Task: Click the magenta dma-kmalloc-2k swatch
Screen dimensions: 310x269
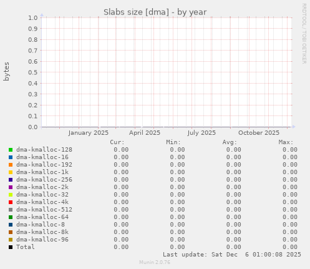Action: coord(11,187)
